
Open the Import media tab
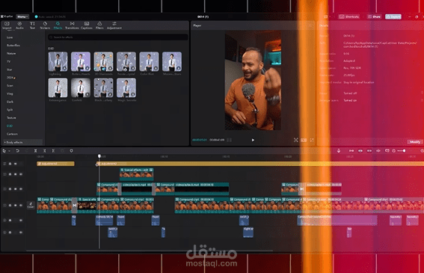point(7,25)
